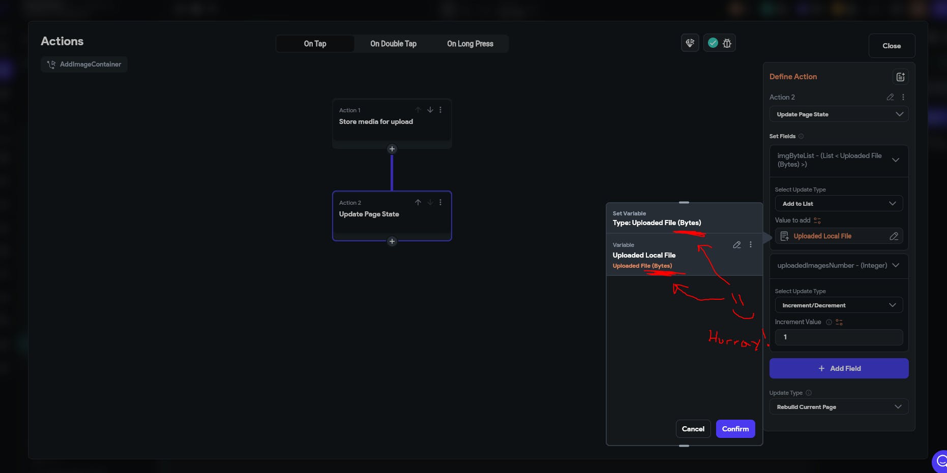The image size is (947, 473).
Task: Switch to the On Tap tab
Action: click(315, 44)
